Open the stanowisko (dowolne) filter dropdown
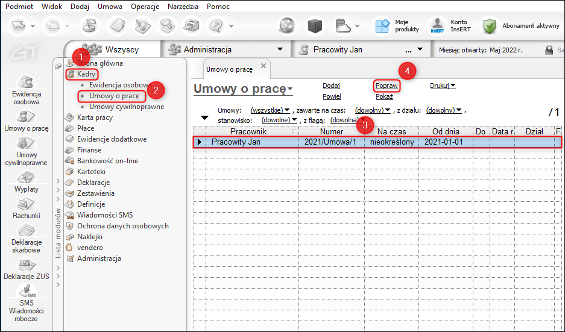 (x=279, y=120)
